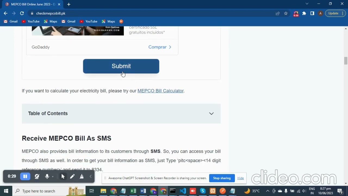Bookmark this page with the star
The height and width of the screenshot is (196, 348).
tap(286, 13)
